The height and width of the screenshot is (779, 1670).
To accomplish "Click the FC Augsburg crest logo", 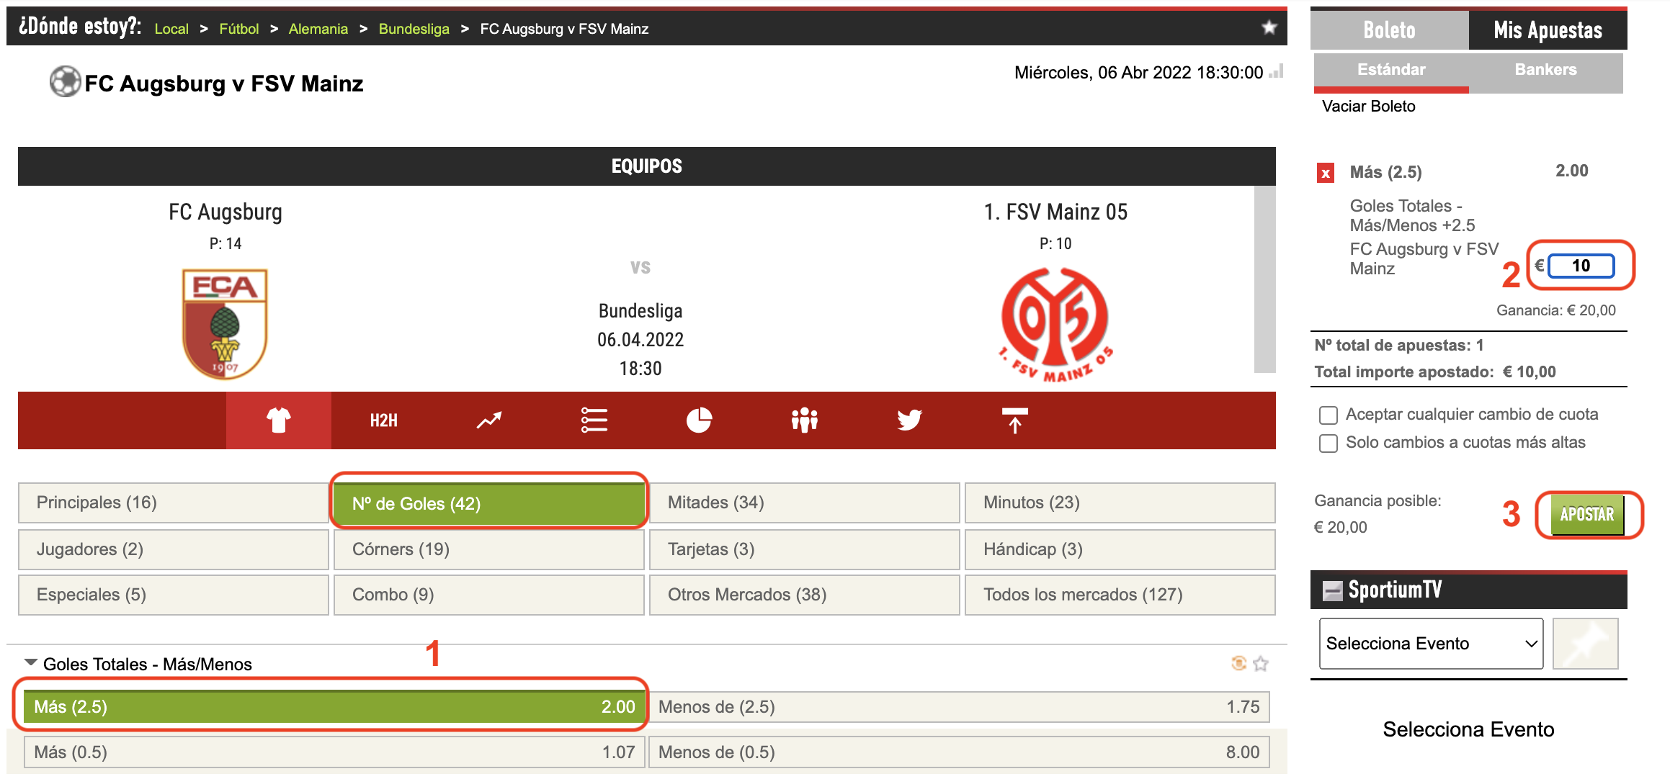I will tap(225, 323).
